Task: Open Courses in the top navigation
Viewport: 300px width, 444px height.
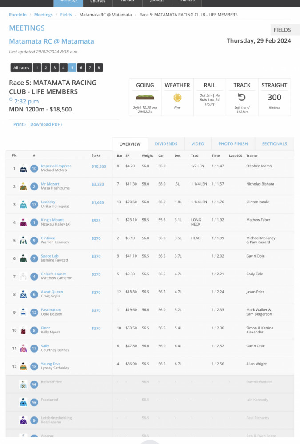Action: tap(98, 2)
